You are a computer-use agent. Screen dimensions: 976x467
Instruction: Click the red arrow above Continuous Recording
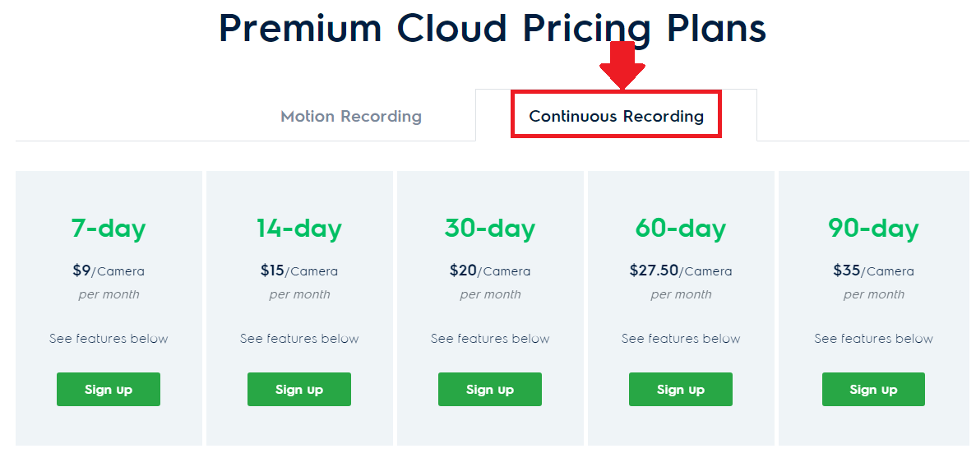tap(622, 66)
